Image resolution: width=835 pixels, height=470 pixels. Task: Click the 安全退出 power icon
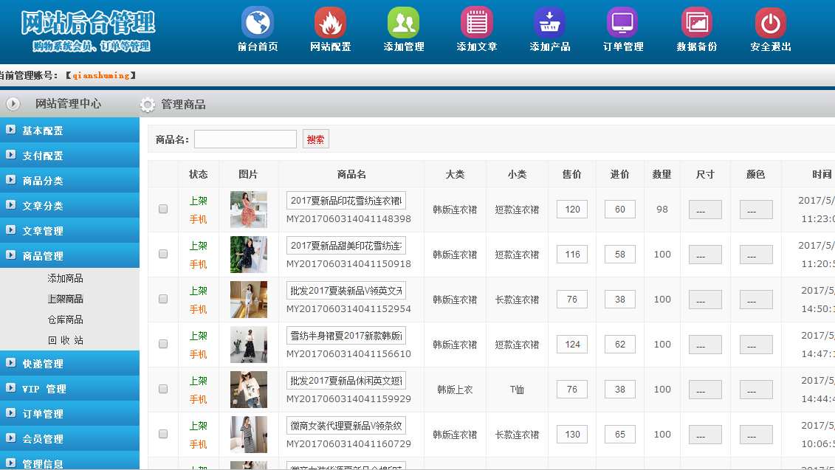click(x=770, y=23)
